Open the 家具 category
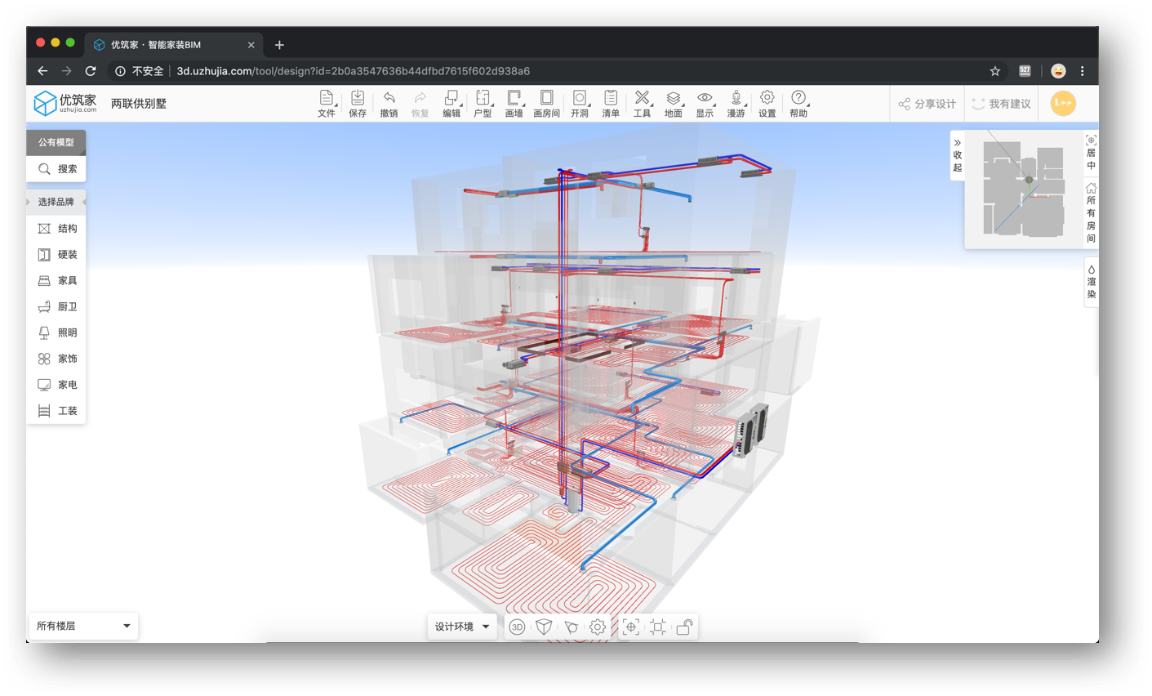Screen dimensions: 1152x696 click(x=57, y=281)
